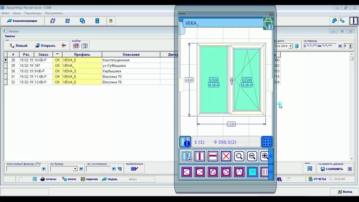
Task: Click the нарезка cutting button
Action: coord(89,179)
